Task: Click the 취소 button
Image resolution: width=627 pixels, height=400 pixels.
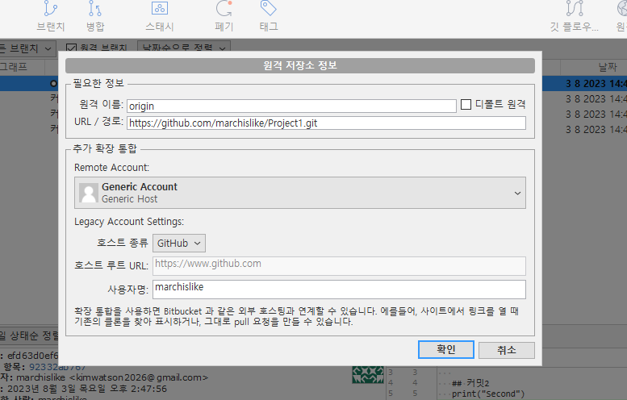Action: tap(506, 350)
